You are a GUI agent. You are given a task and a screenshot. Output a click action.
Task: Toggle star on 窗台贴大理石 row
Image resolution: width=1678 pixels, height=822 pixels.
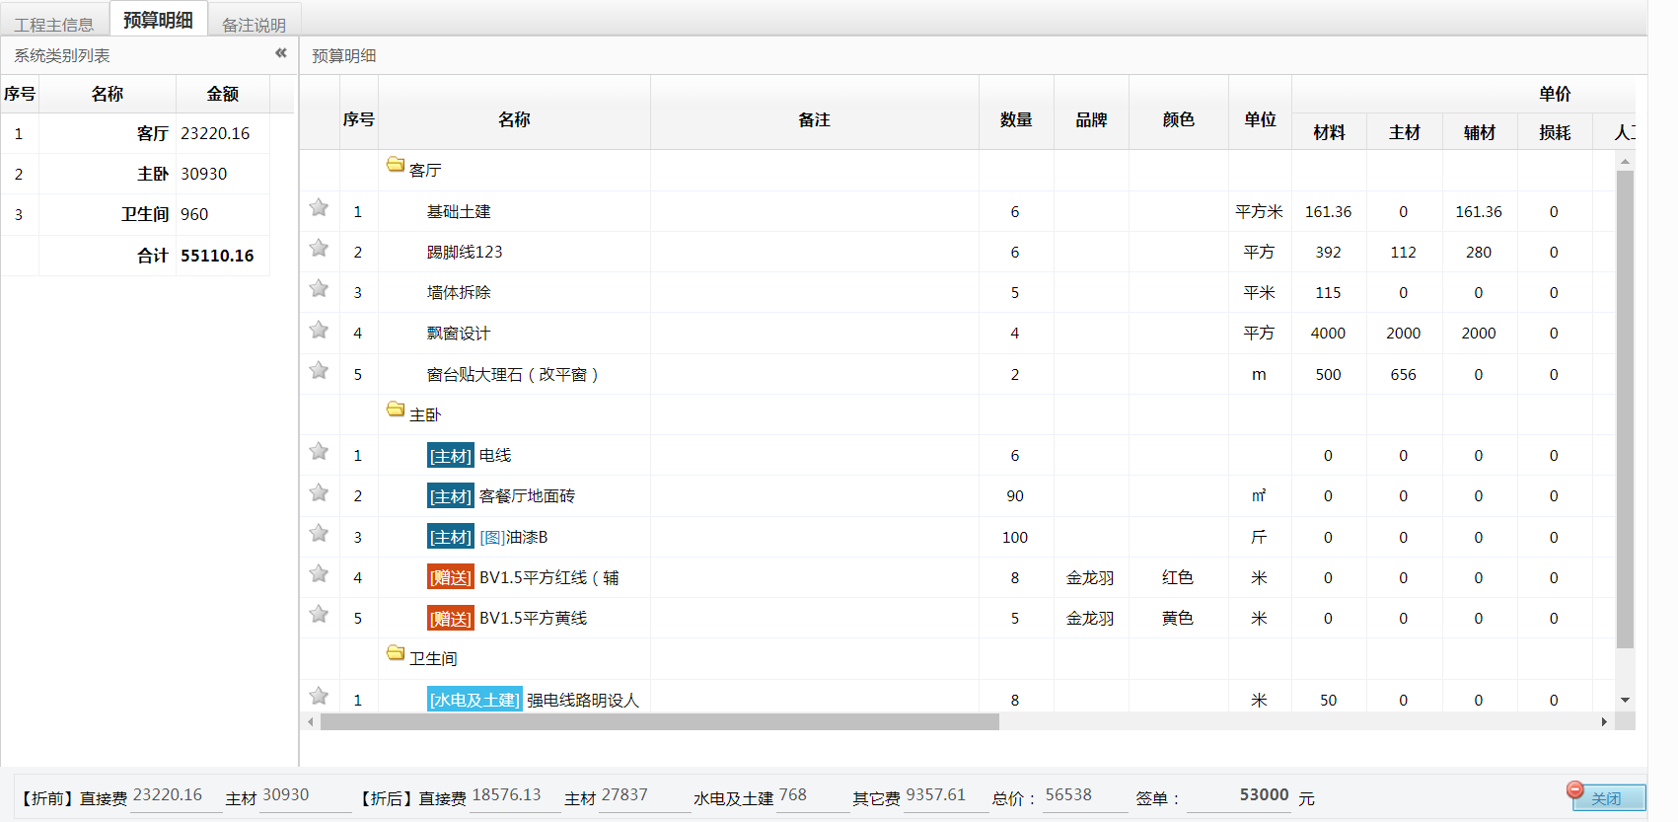click(319, 371)
